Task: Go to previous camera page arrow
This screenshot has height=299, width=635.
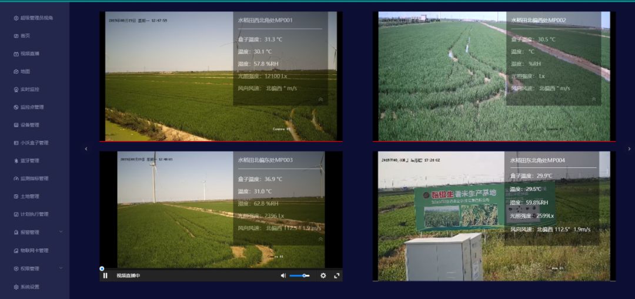Action: pyautogui.click(x=86, y=149)
